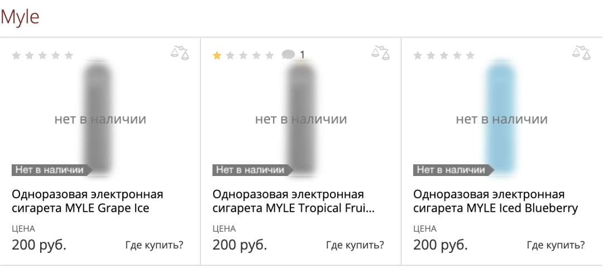Click 'Нет в наличии' badge on Iced Blueberry card

[x=453, y=170]
